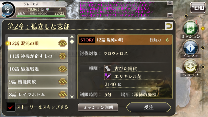Click the 受注 accept button
The width and height of the screenshot is (208, 117).
point(148,107)
